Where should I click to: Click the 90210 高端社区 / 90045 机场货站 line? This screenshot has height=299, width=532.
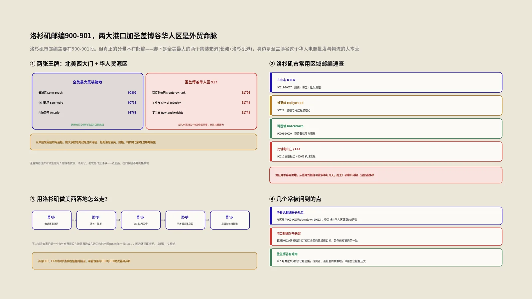pos(296,156)
